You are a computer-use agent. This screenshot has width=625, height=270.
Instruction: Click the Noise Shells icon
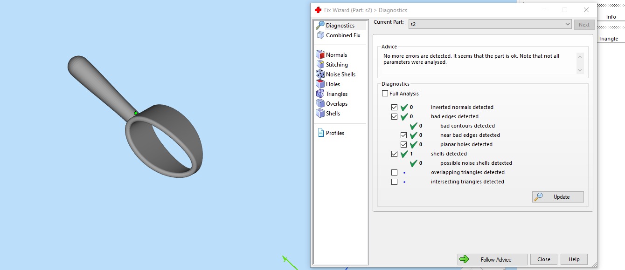point(320,74)
